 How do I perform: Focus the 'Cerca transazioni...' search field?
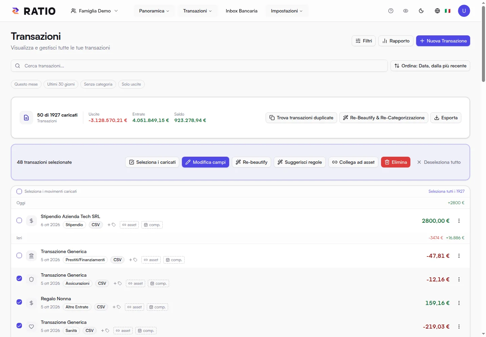pyautogui.click(x=199, y=66)
